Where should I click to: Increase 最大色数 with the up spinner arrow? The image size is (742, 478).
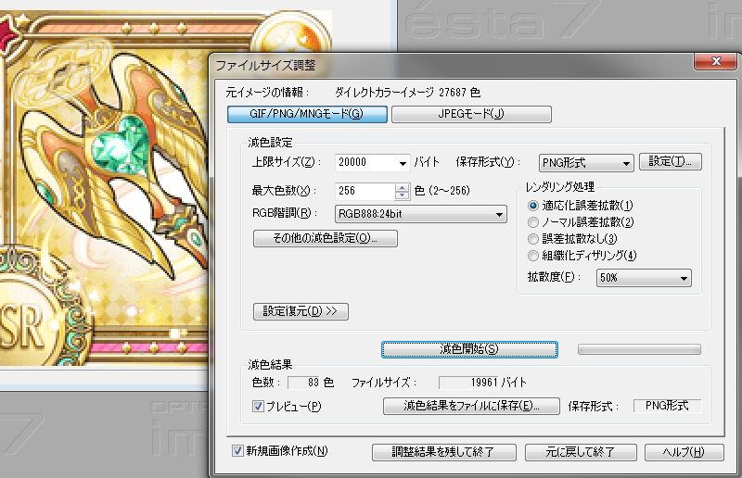[402, 187]
